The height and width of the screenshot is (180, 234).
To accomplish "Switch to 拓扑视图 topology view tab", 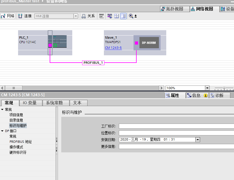I will (x=175, y=9).
